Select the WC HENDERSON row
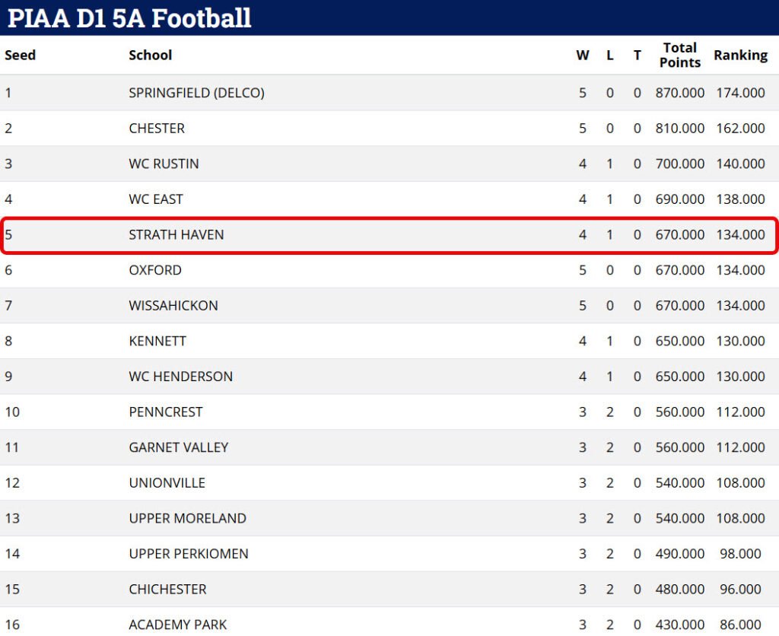779x636 pixels. click(389, 377)
